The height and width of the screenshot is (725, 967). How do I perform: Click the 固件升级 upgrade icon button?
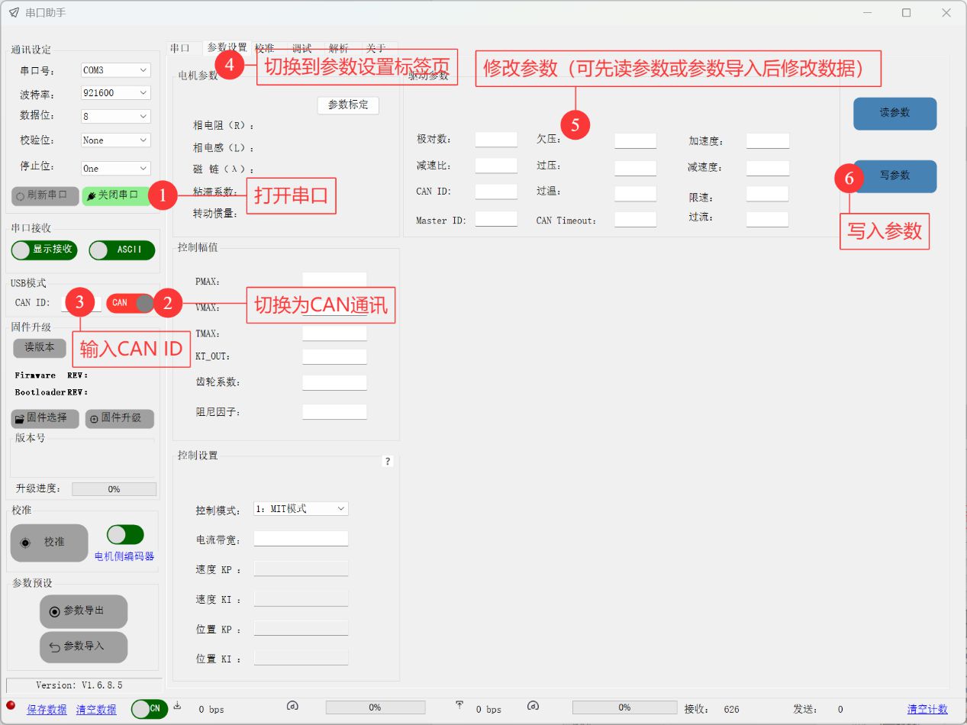pos(119,418)
